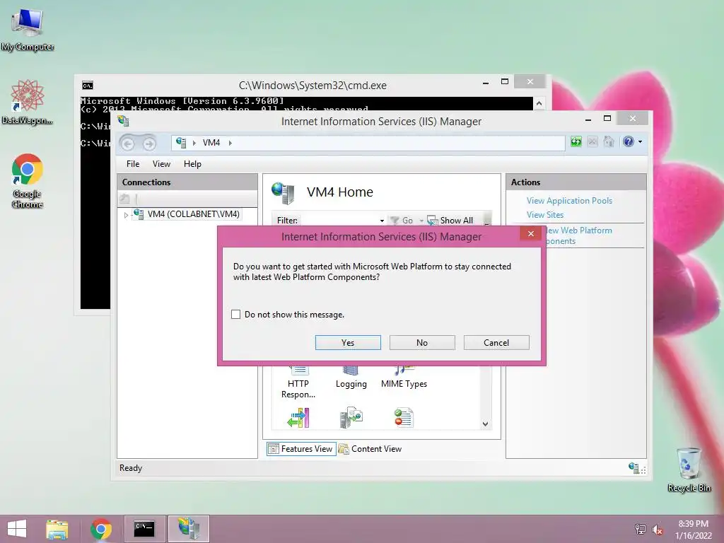The height and width of the screenshot is (543, 724).
Task: Expand the arrow after VM4 breadcrumb
Action: click(230, 143)
